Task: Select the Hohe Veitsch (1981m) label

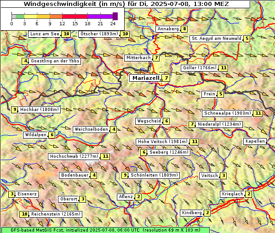Action: 163,142
